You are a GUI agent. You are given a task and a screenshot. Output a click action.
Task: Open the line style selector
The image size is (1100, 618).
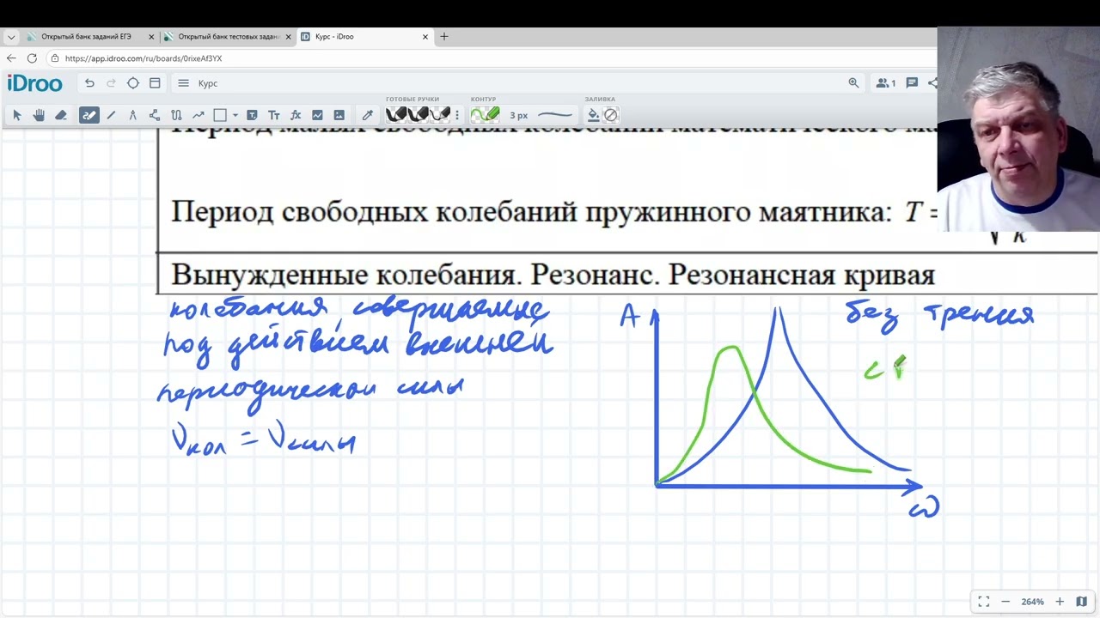coord(555,115)
